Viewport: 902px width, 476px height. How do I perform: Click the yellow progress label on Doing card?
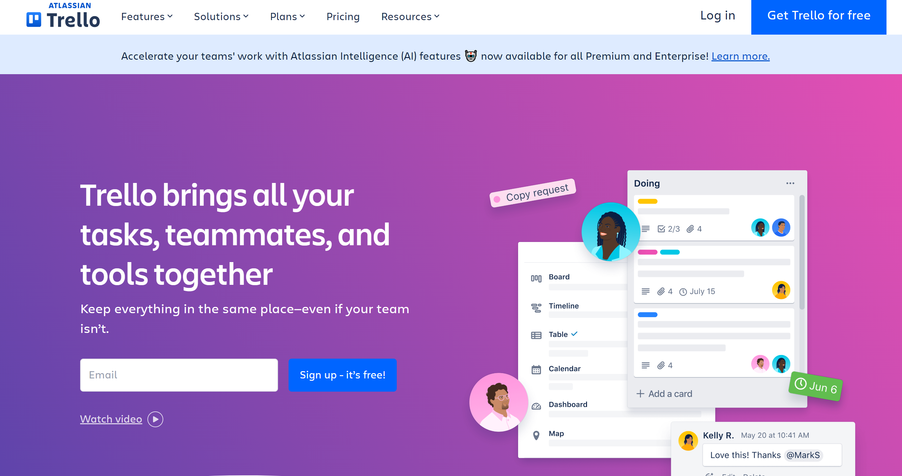[647, 201]
